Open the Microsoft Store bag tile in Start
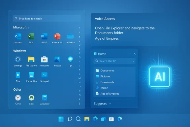This screenshot has height=127, width=190. point(44,62)
